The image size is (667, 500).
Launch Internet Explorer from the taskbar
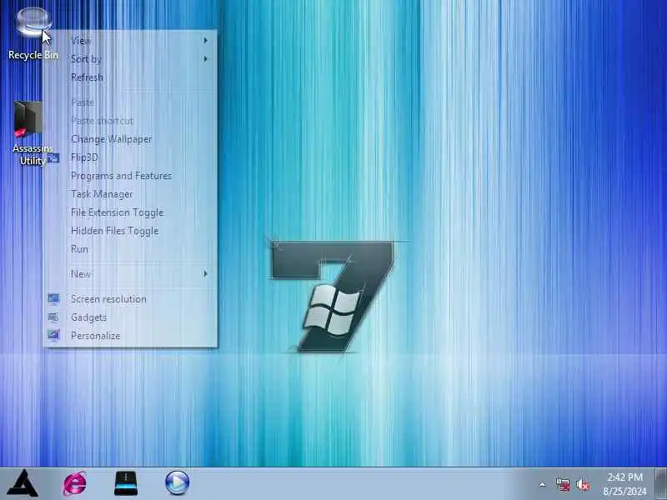75,483
